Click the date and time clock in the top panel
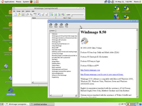 point(124,2)
